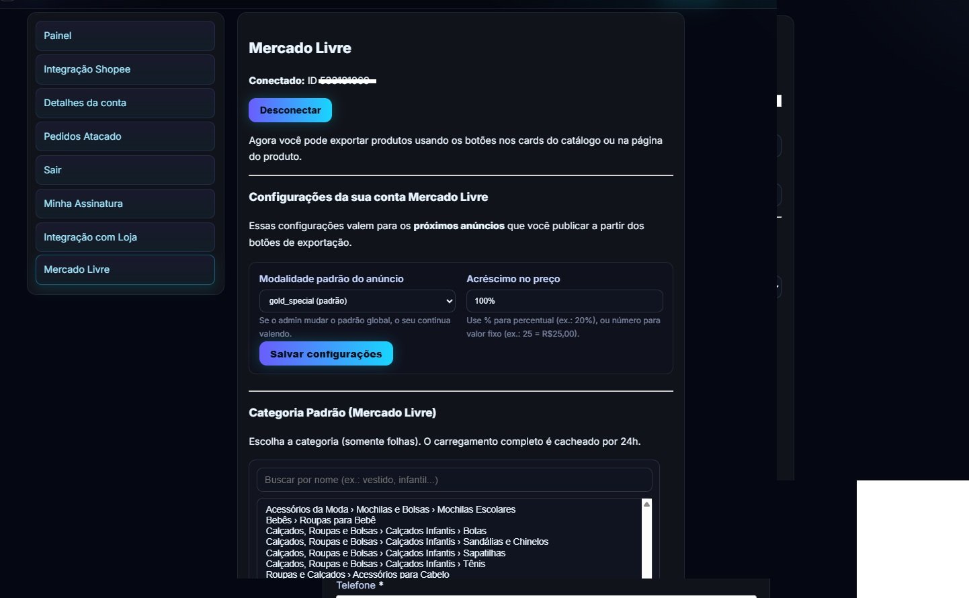This screenshot has height=598, width=969.
Task: Select Minha Assinatura in the sidebar
Action: 125,204
